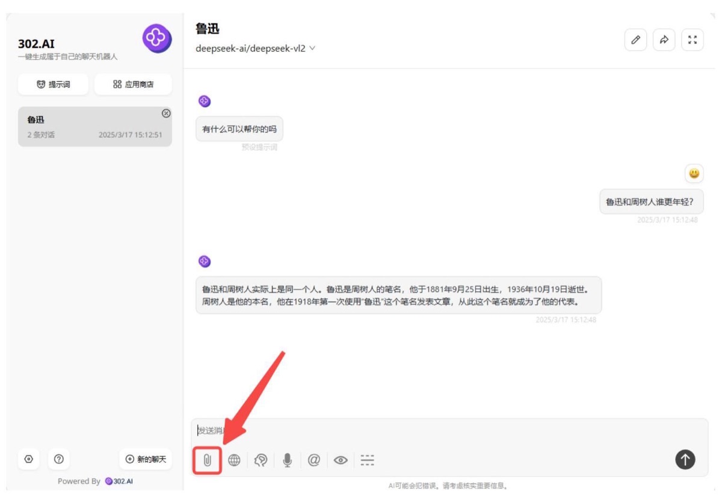This screenshot has width=722, height=497.
Task: Click the share arrow icon at top right
Action: pos(664,40)
